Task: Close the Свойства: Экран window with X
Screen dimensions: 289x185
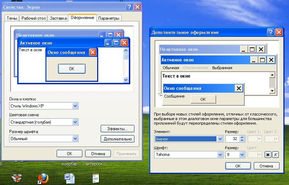Action: tap(138, 7)
